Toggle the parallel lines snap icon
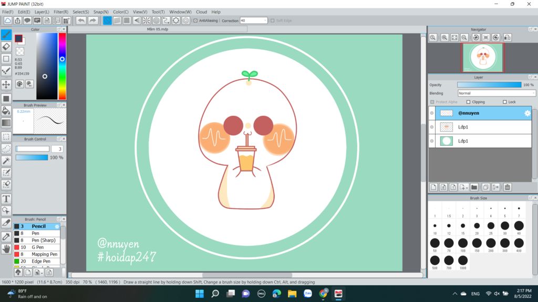 pyautogui.click(x=117, y=20)
